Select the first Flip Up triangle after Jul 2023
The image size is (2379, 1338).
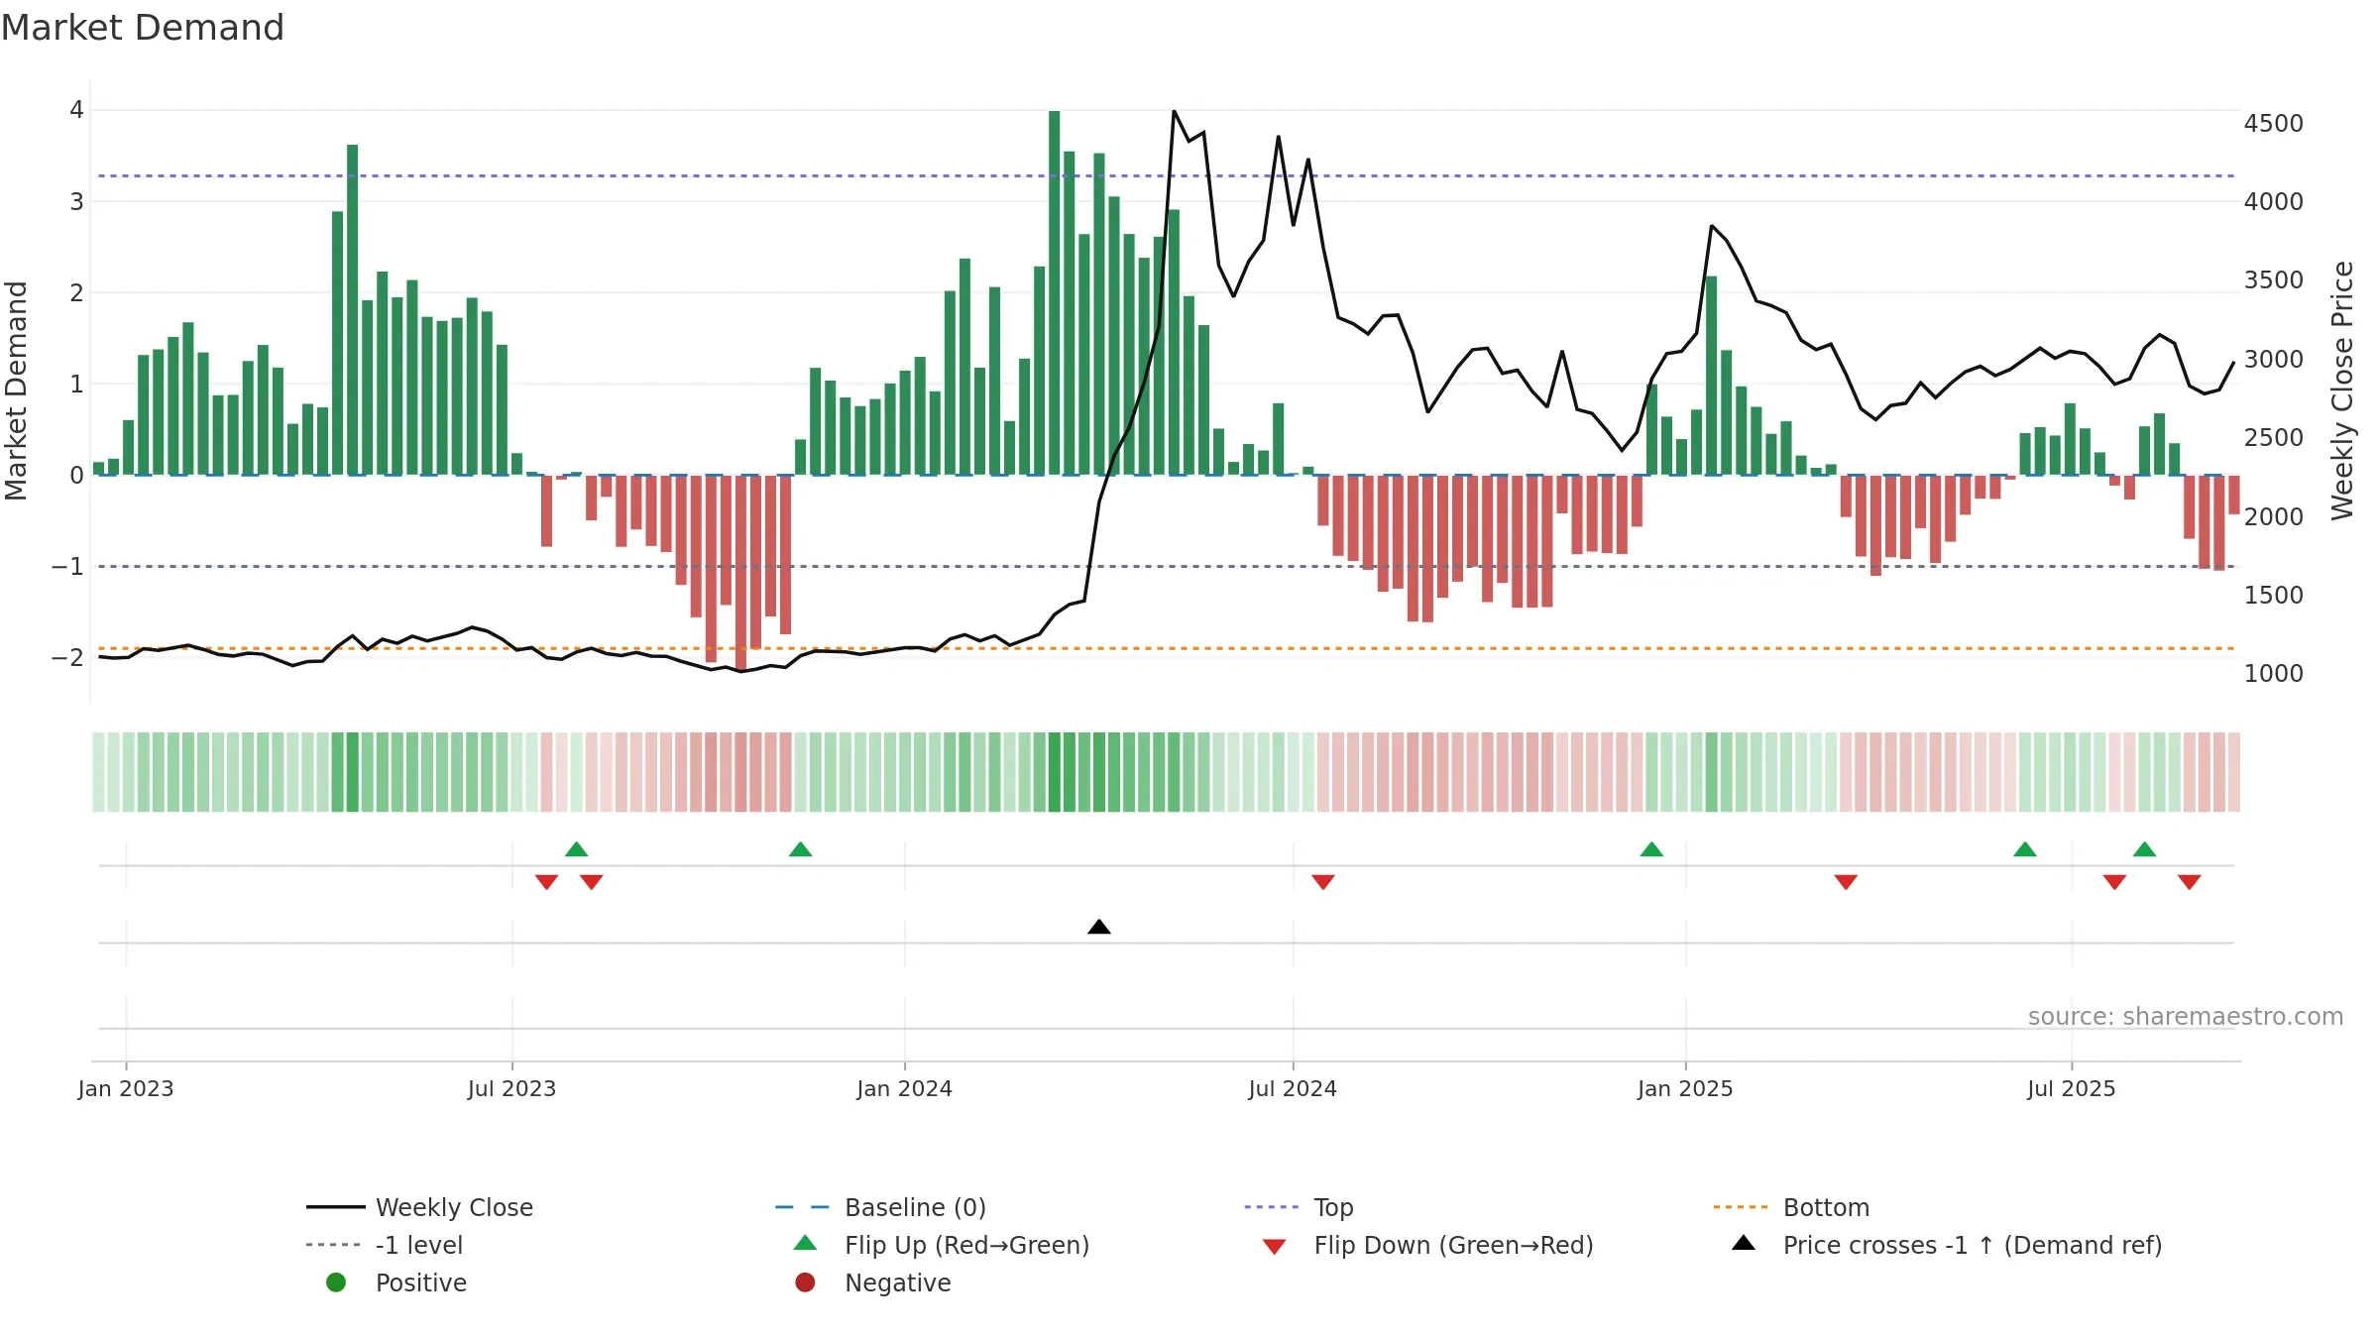tap(576, 849)
